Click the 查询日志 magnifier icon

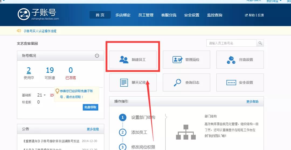[x=177, y=83]
